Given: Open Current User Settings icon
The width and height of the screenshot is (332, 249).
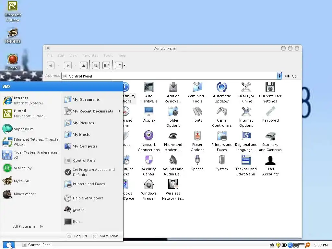Looking at the screenshot, I should click(x=270, y=92).
